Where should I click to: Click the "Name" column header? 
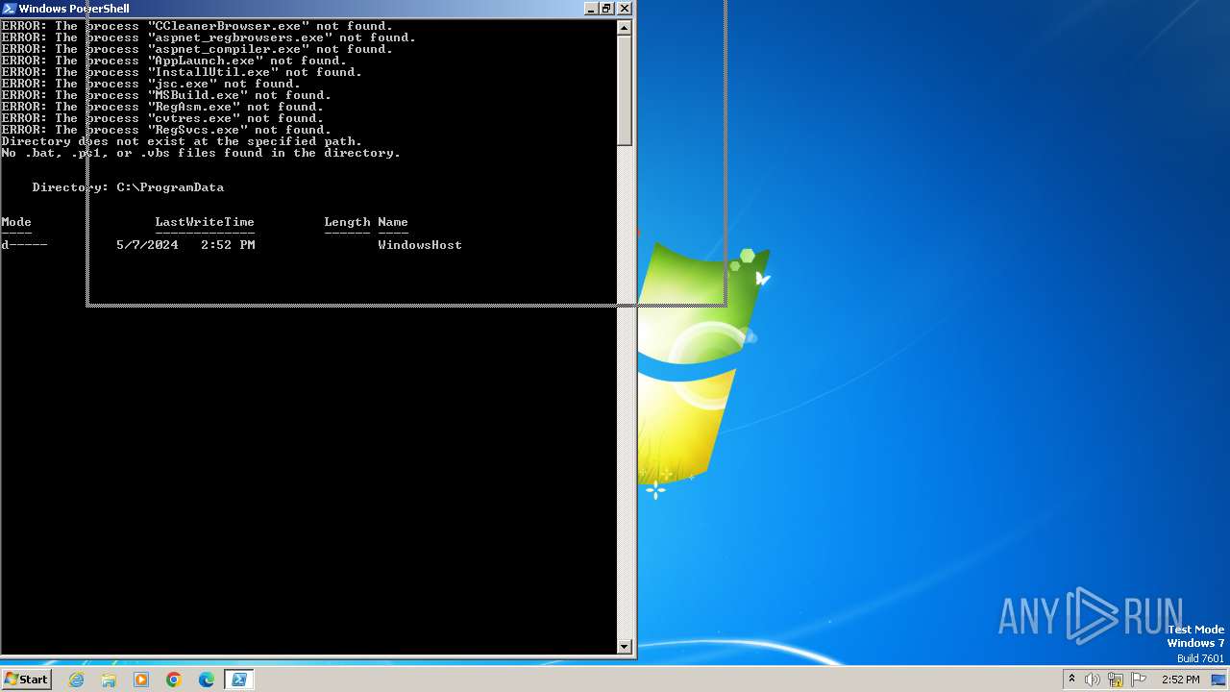click(393, 222)
